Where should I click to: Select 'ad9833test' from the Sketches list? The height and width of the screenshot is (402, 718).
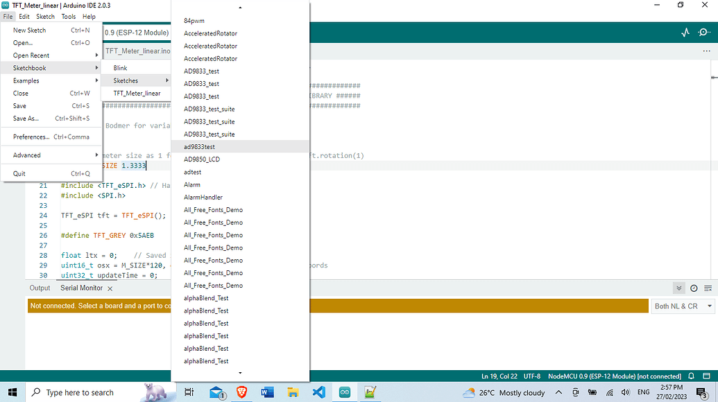200,146
